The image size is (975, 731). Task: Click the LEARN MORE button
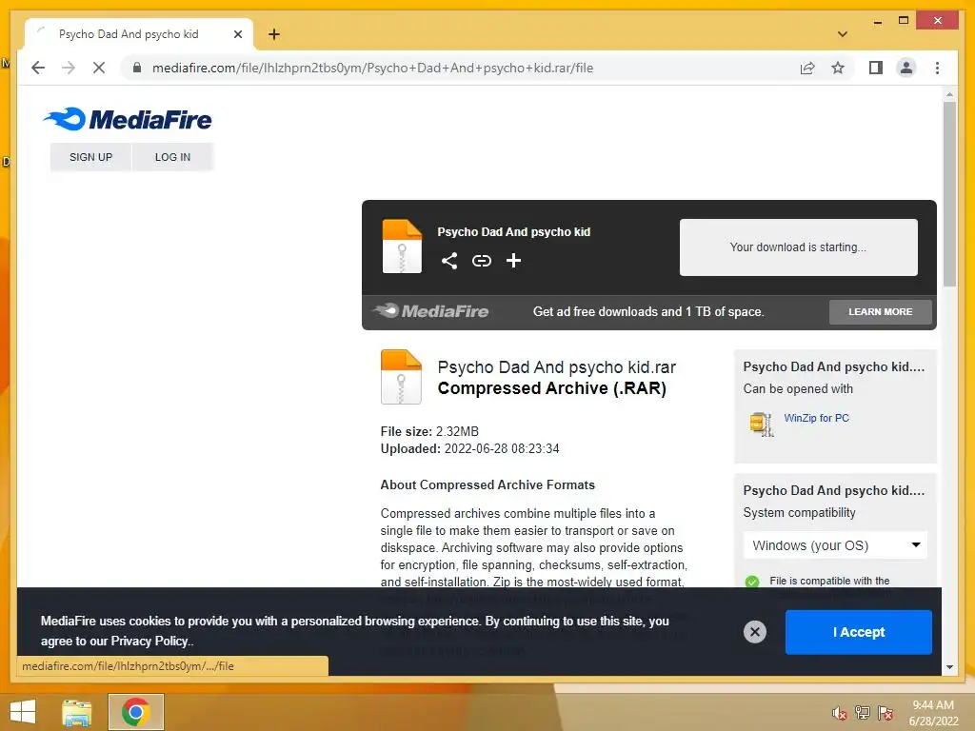(x=881, y=312)
